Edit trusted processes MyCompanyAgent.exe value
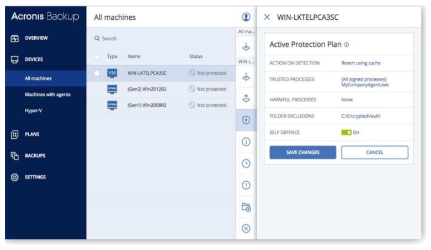This screenshot has width=431, height=250. click(x=365, y=85)
